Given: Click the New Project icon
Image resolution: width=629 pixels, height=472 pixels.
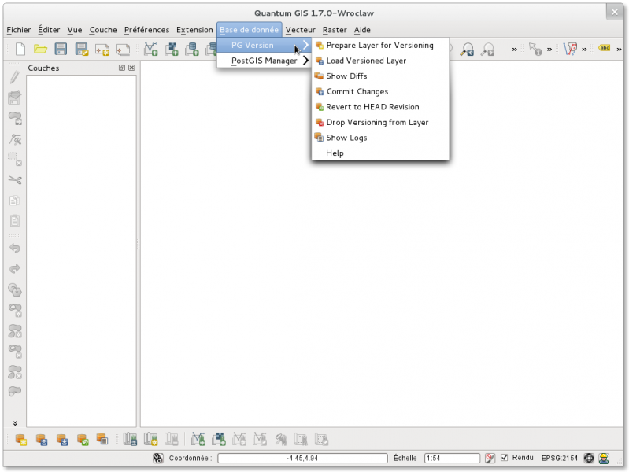Looking at the screenshot, I should click(x=20, y=50).
